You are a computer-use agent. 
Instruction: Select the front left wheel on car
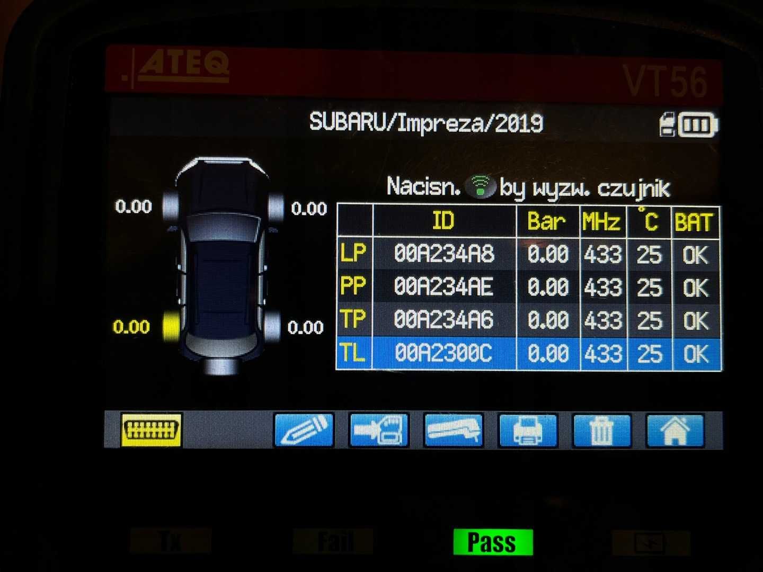click(x=171, y=205)
